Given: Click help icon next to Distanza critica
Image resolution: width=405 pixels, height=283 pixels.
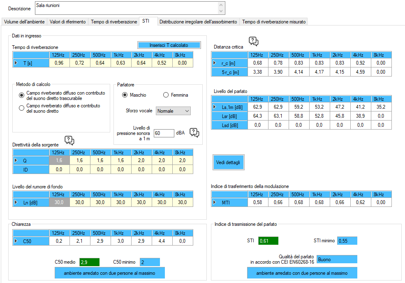Looking at the screenshot, I should pos(254,41).
